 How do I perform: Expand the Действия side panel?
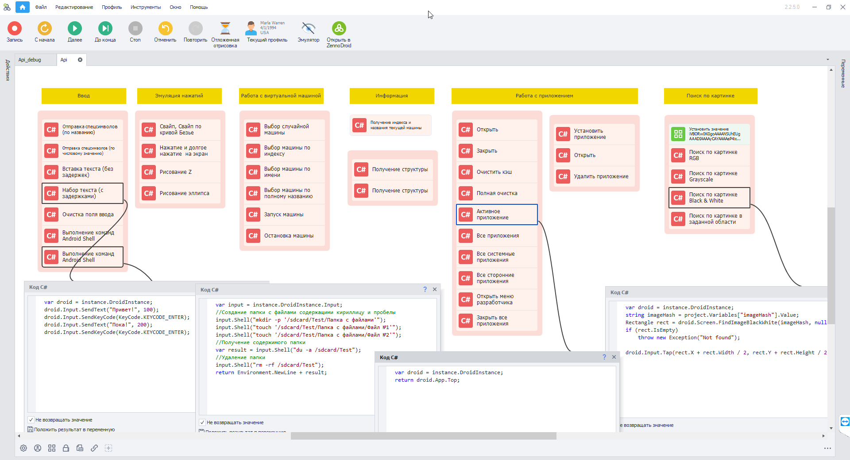8,70
